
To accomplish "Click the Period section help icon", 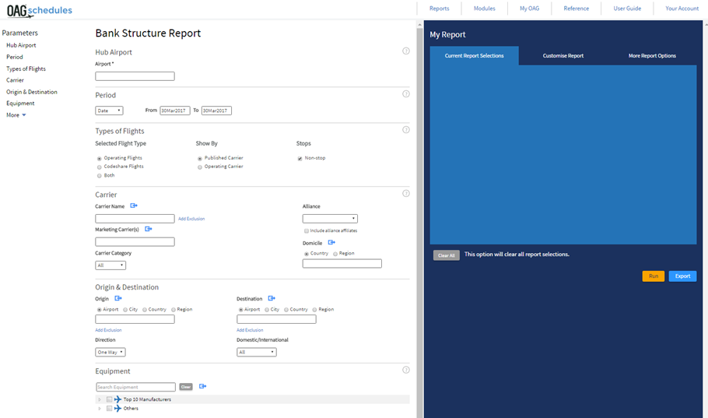I will pyautogui.click(x=406, y=94).
